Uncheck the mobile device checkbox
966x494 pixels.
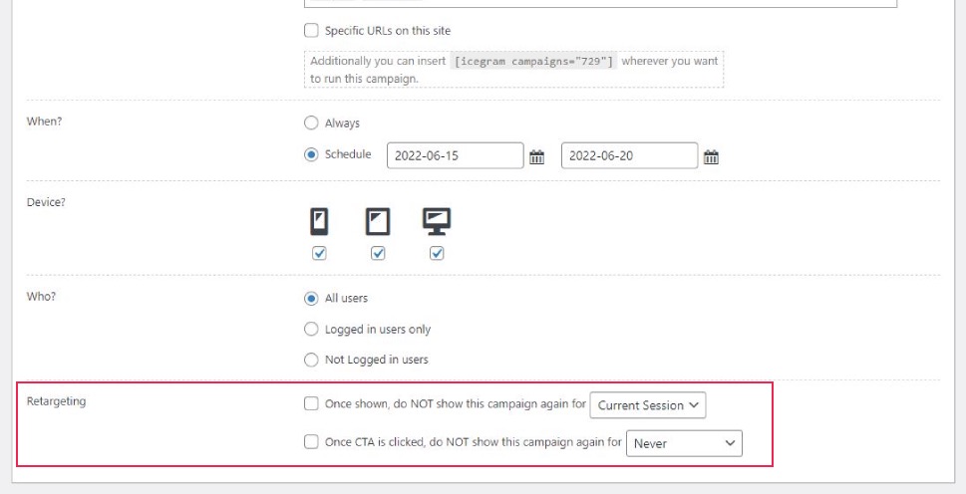319,253
